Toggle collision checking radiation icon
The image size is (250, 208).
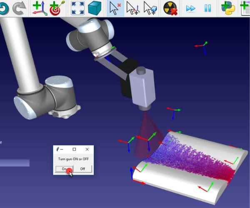(170, 8)
